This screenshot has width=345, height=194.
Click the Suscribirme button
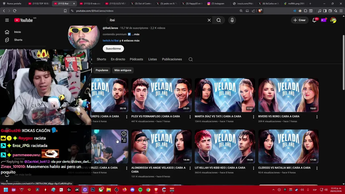[x=113, y=49]
